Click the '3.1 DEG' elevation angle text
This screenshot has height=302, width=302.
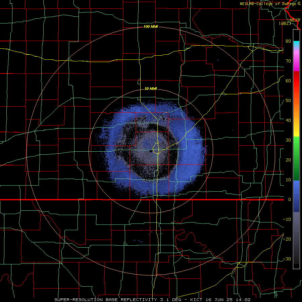[x=170, y=300]
